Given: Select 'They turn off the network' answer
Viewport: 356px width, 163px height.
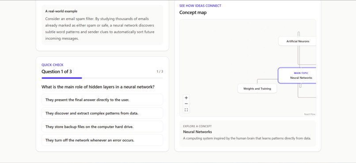Looking at the screenshot, I should pyautogui.click(x=102, y=140).
